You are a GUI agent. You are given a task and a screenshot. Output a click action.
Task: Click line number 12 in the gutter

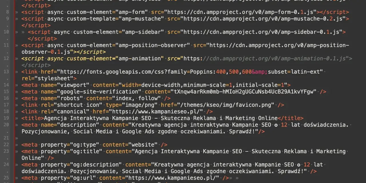[6, 58]
